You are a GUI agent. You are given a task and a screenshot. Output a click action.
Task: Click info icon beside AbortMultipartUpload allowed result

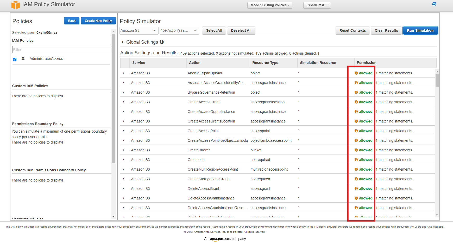356,73
